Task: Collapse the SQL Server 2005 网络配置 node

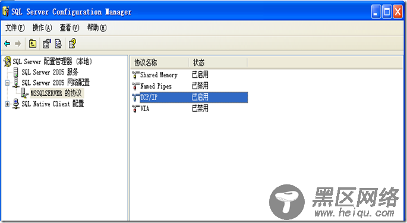Action: point(7,83)
